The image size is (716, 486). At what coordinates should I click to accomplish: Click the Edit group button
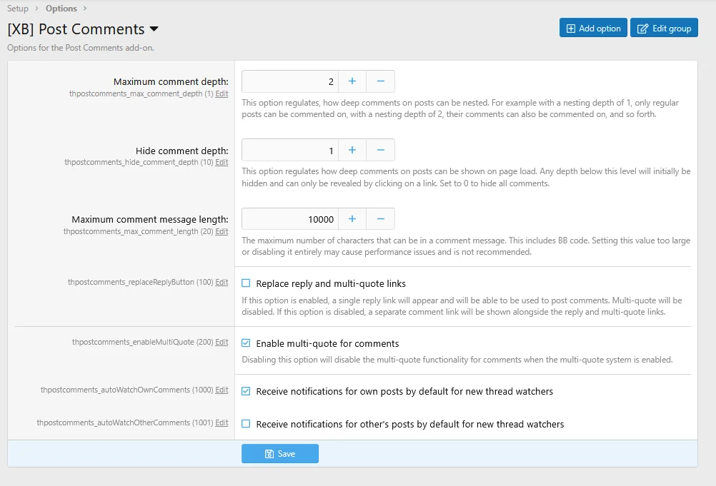coord(664,29)
